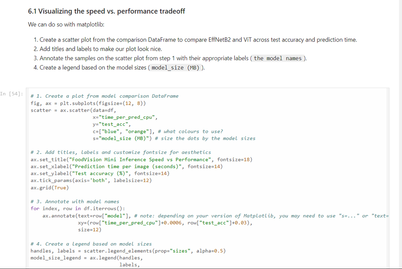Click the s="model_size (MB)" code line
Viewport: 402px width, 269px height.
tap(174, 138)
